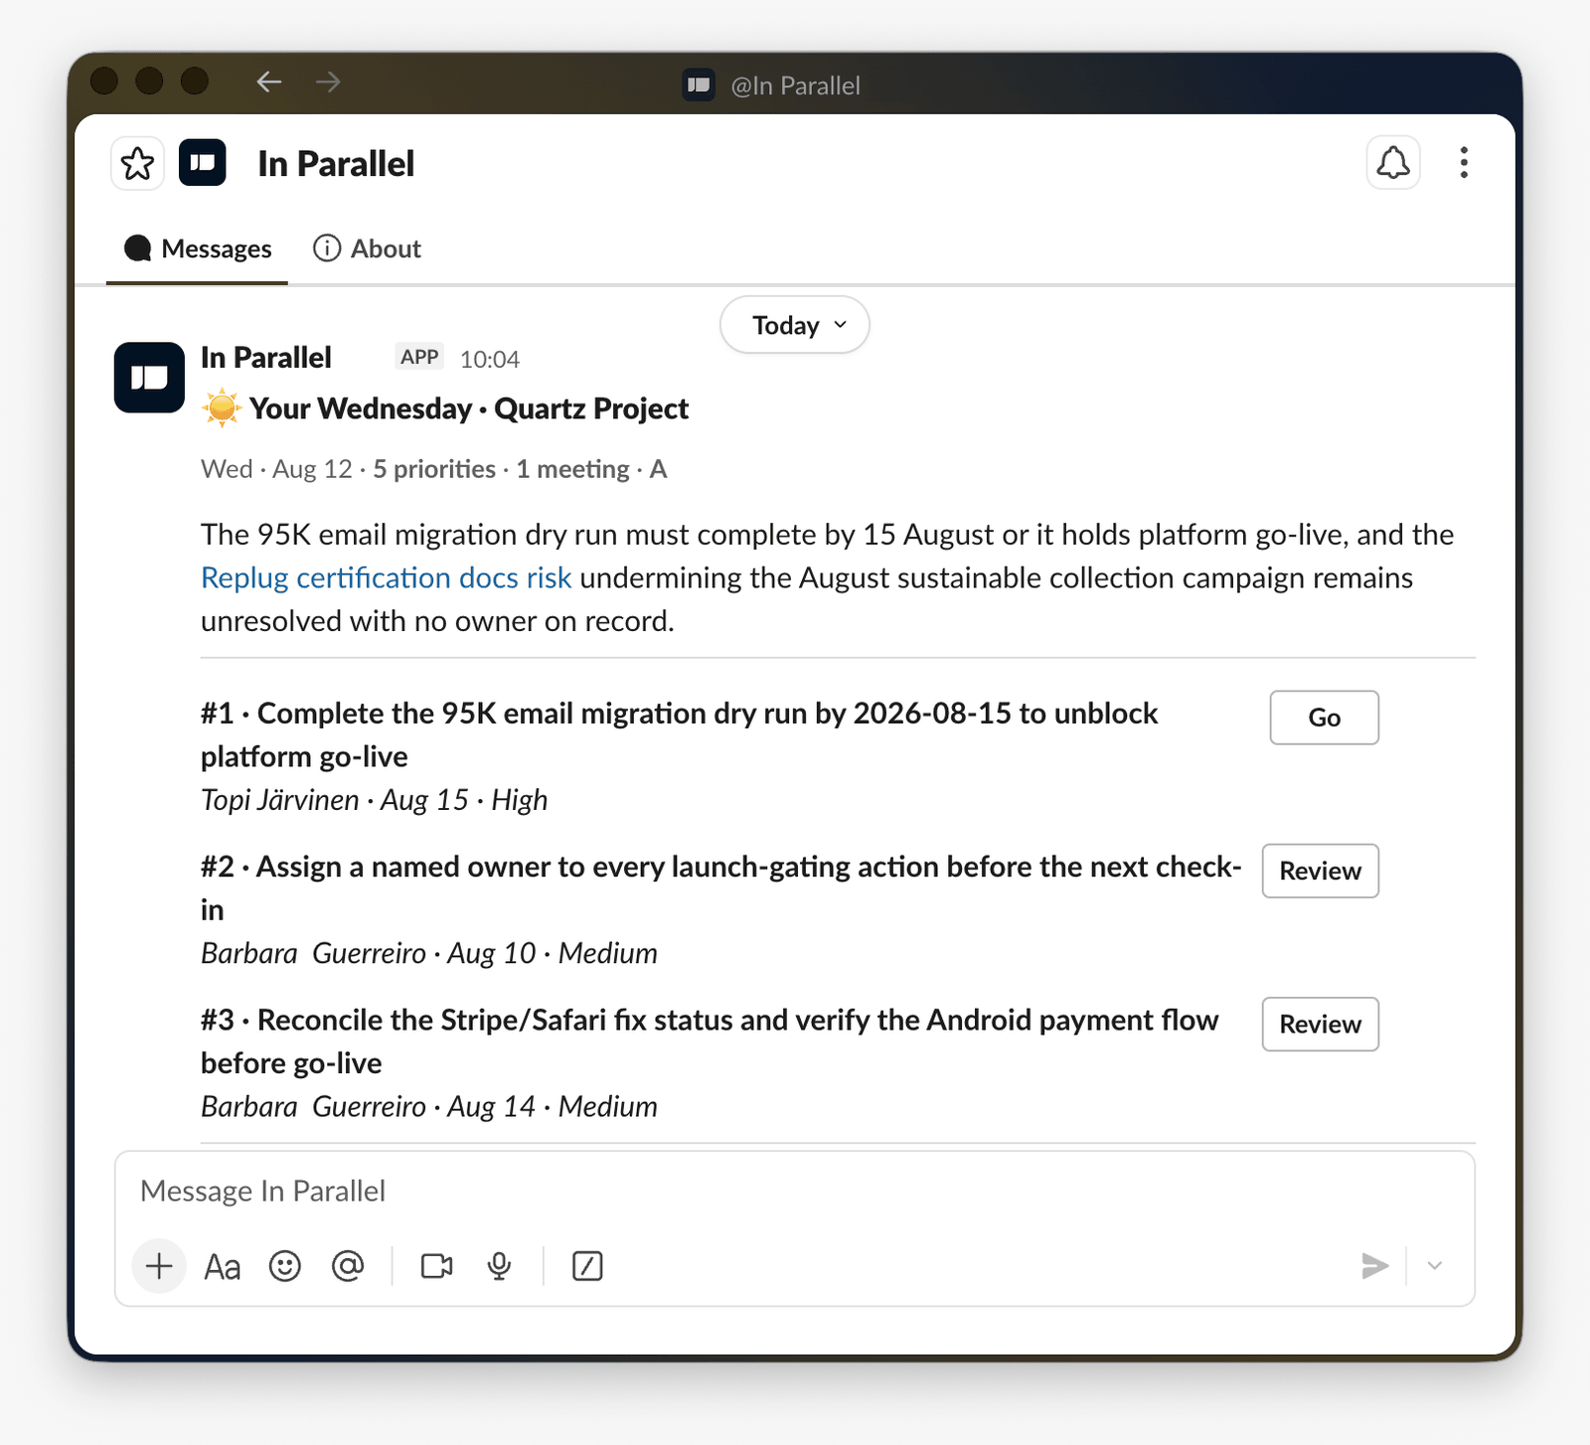Record a video clip
1590x1445 pixels.
pos(437,1266)
